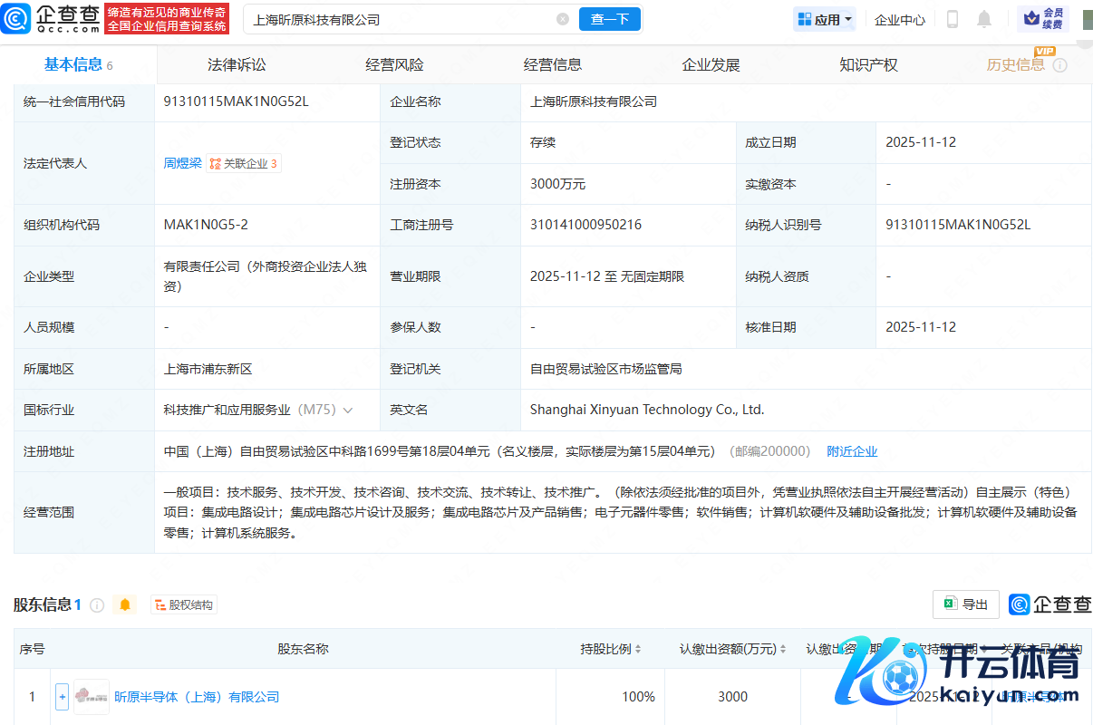Click the Qcc.com logo in the header

click(x=51, y=18)
